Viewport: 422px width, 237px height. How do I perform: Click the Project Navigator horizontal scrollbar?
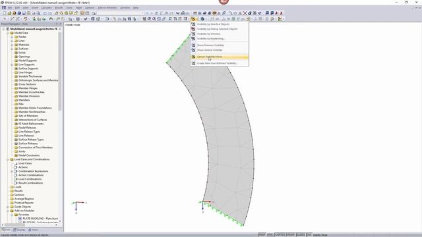(x=15, y=225)
